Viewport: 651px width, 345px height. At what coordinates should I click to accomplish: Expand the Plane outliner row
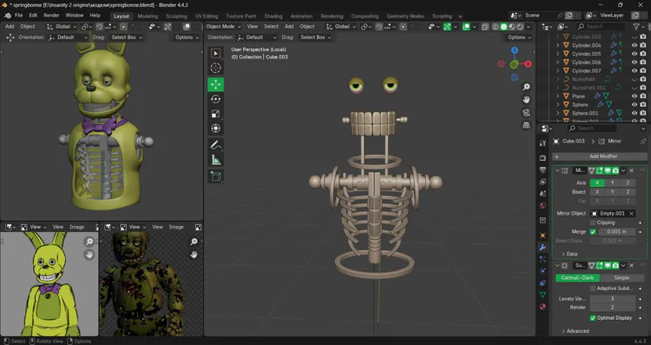(557, 96)
